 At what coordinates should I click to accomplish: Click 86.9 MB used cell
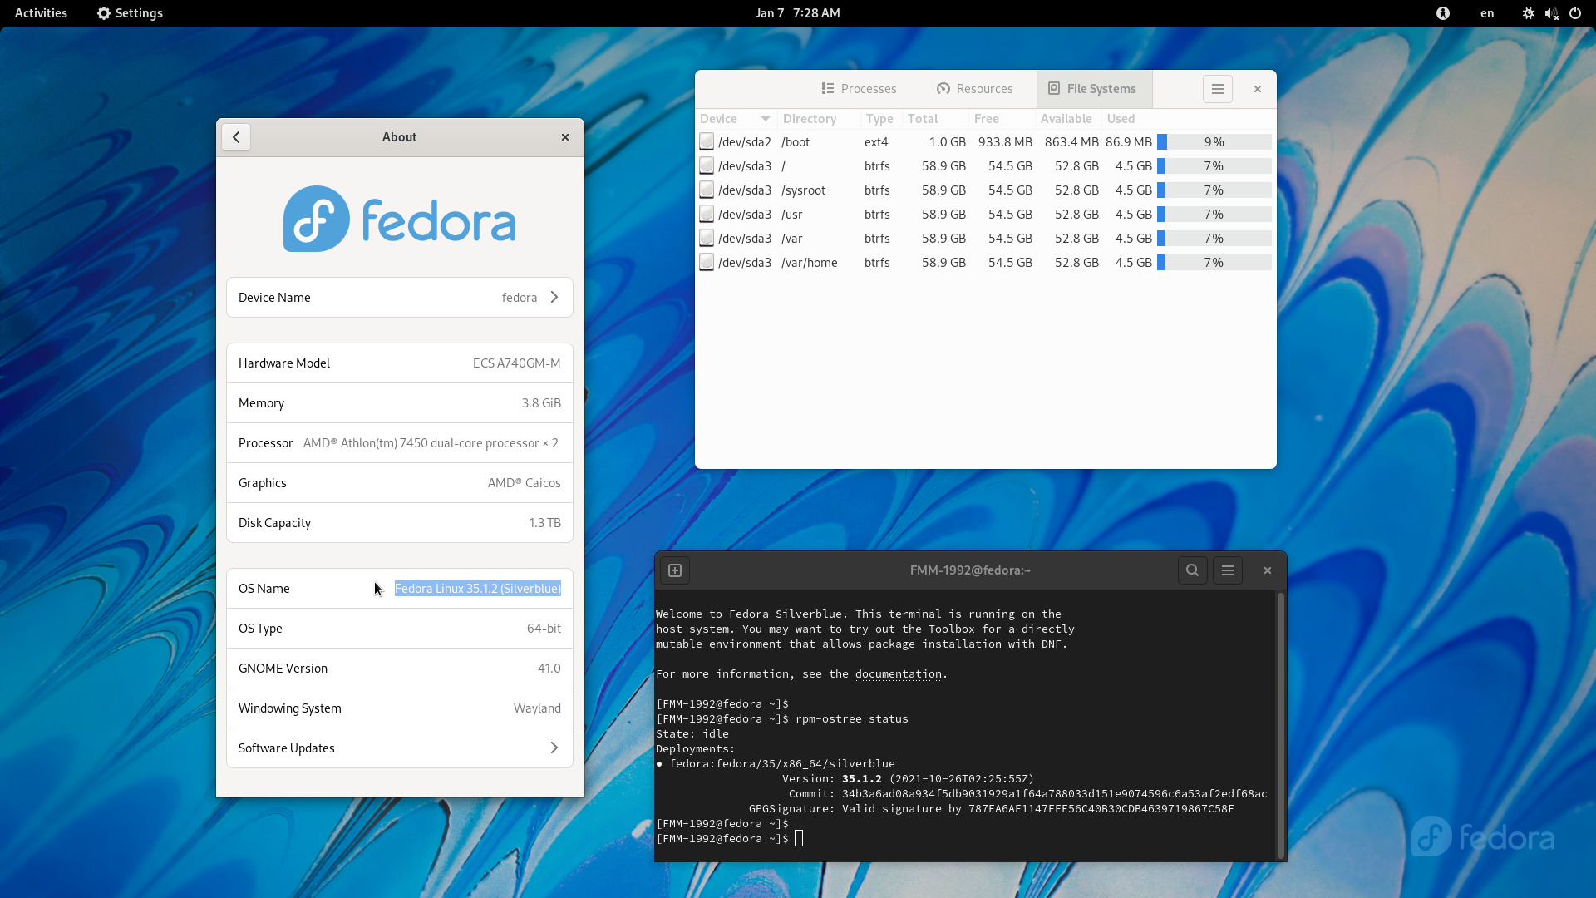pyautogui.click(x=1129, y=142)
